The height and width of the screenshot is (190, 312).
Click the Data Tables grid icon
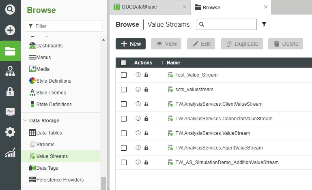click(32, 132)
